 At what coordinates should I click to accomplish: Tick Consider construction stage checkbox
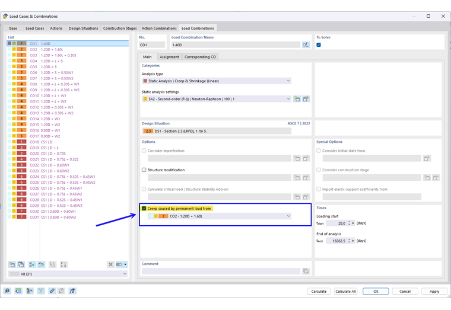tap(319, 170)
